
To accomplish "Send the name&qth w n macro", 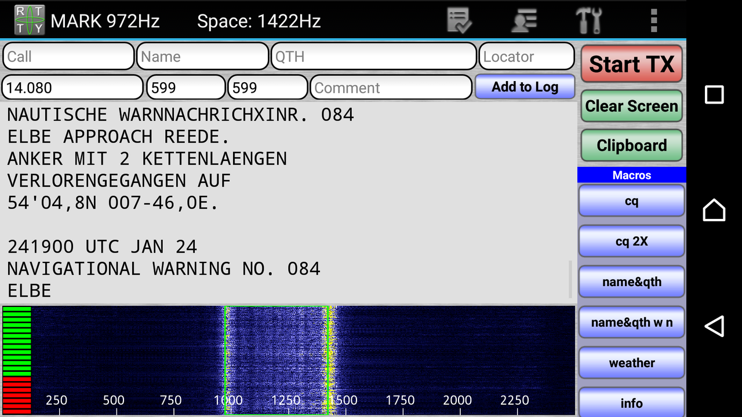I will (x=632, y=323).
